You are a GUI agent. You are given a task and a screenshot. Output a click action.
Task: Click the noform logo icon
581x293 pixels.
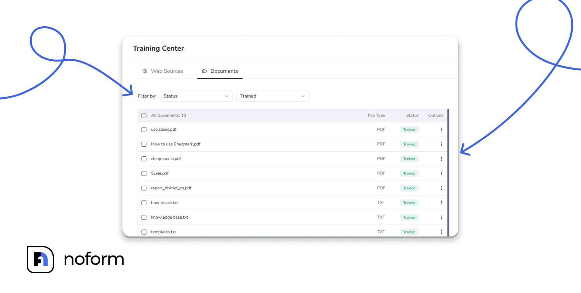coord(40,259)
